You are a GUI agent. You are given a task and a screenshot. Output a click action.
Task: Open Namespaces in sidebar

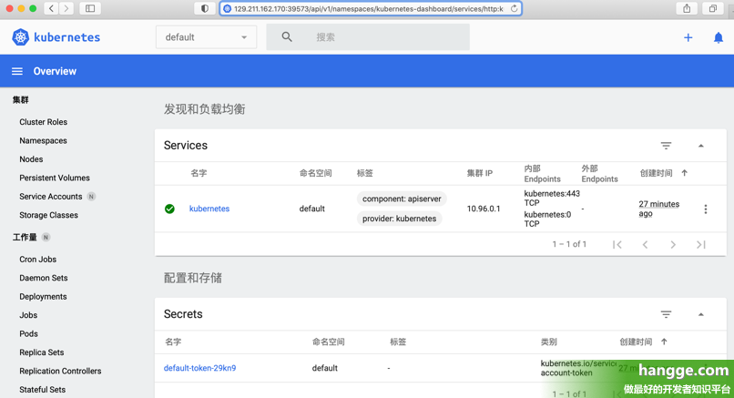(43, 140)
